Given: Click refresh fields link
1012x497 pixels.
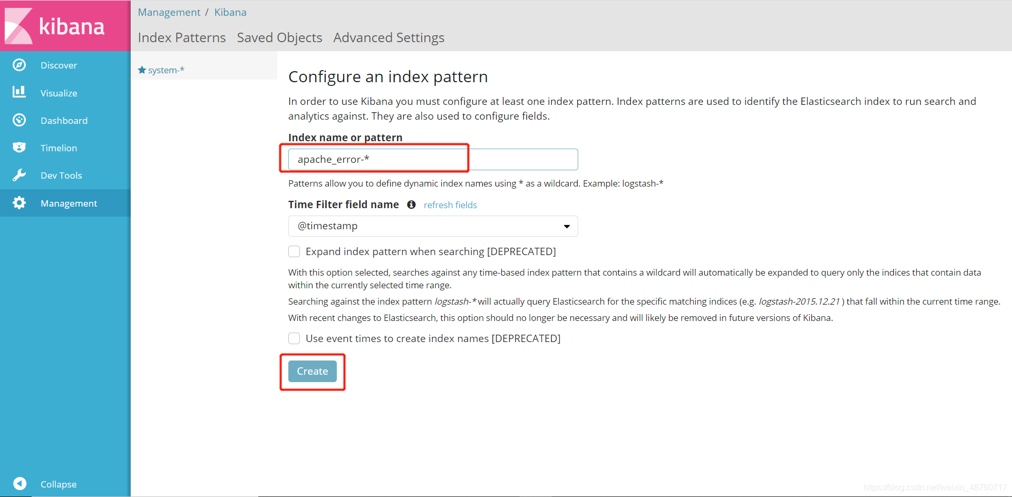Looking at the screenshot, I should [450, 205].
